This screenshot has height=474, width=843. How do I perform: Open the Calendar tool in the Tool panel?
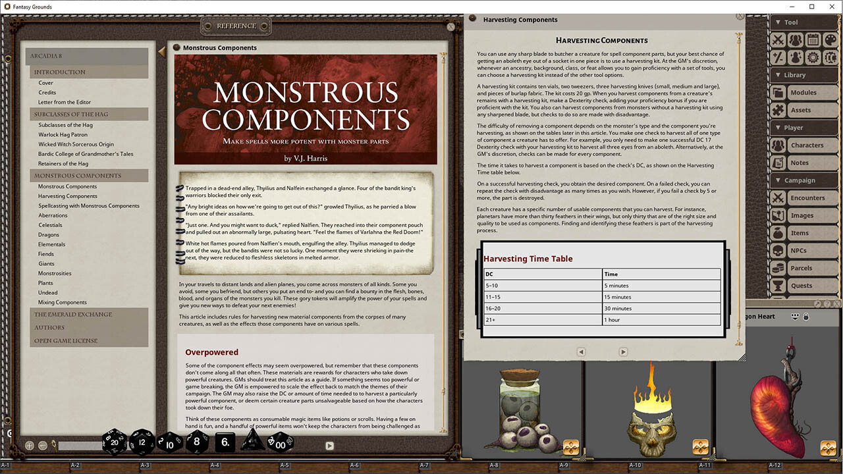coord(813,39)
